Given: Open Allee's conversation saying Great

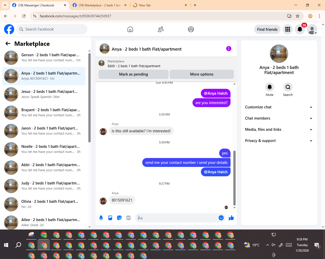Looking at the screenshot, I should tap(44, 222).
